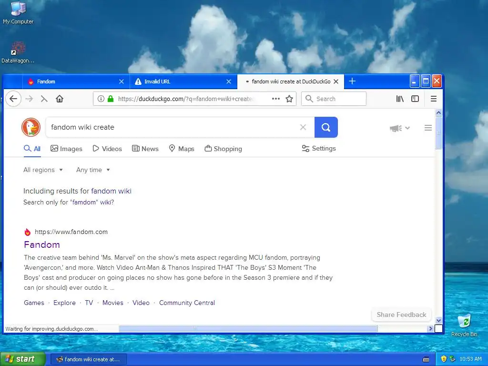Image resolution: width=488 pixels, height=366 pixels.
Task: Switch to the Invalid URL tab
Action: pyautogui.click(x=183, y=81)
